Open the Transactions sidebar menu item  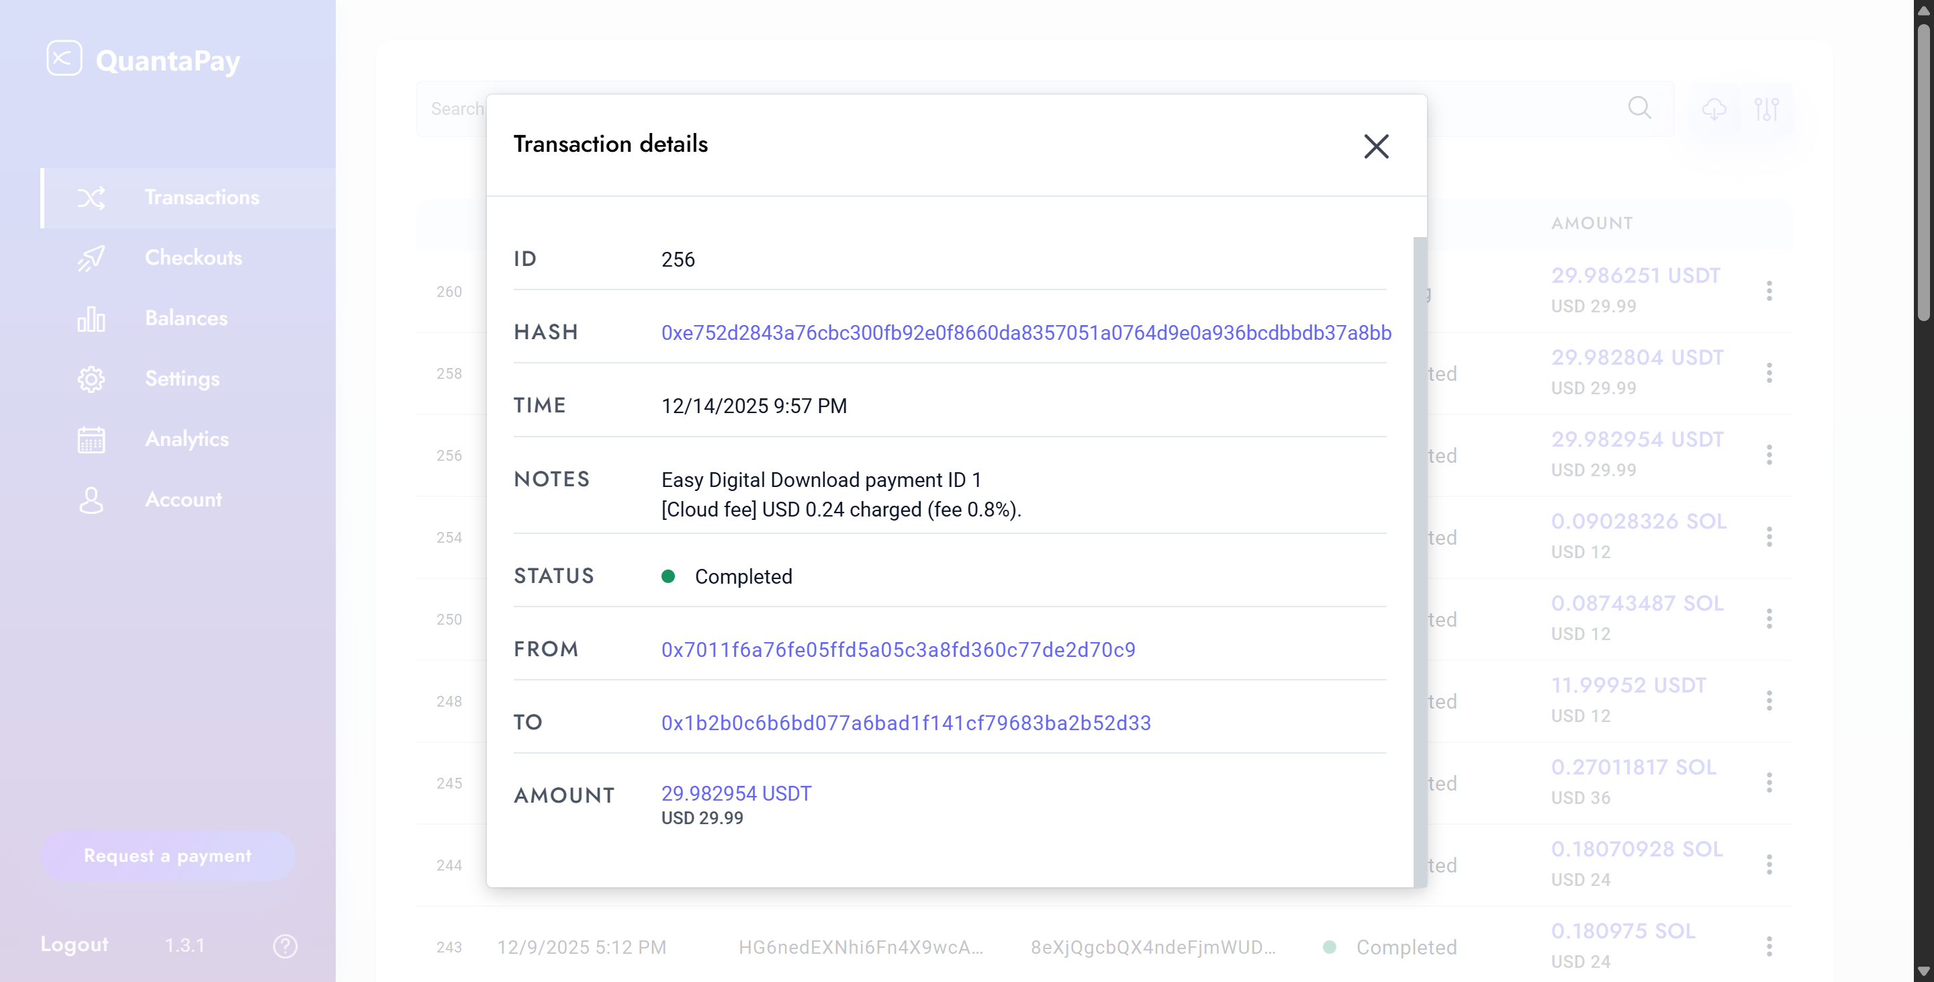coord(188,197)
